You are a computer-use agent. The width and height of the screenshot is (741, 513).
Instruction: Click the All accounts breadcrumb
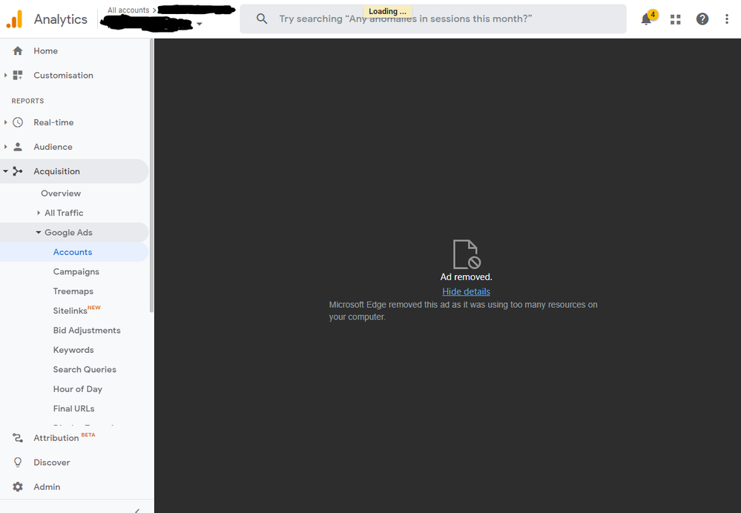pyautogui.click(x=128, y=10)
